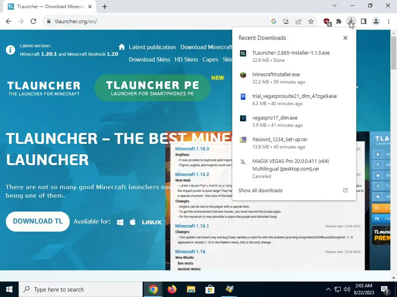Screen dimensions: 397x297
Task: Open Download Minecraft nav link
Action: coord(206,47)
